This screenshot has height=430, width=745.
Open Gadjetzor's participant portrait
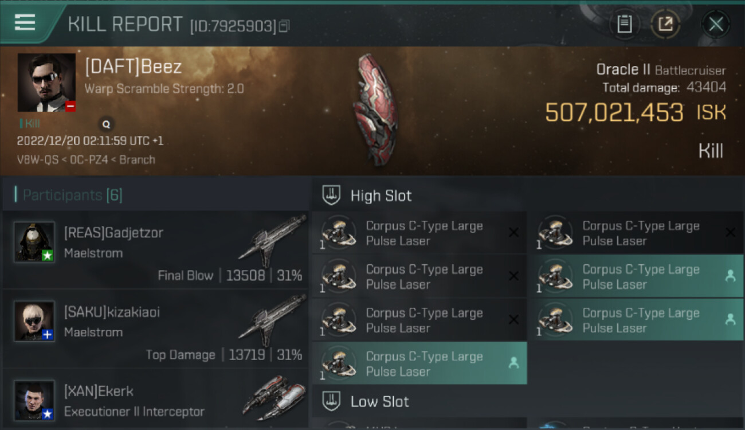pos(34,242)
